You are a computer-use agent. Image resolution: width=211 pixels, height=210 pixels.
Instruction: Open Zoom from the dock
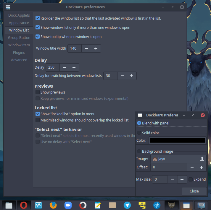pyautogui.click(x=68, y=205)
